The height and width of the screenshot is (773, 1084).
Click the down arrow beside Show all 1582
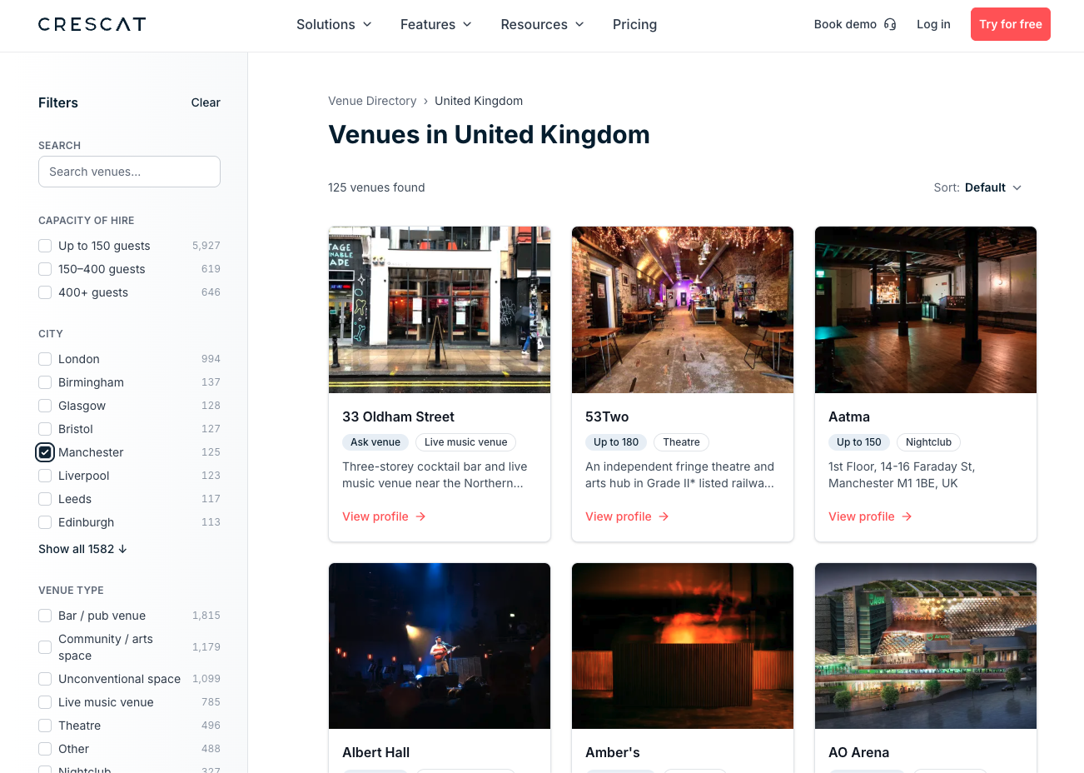(x=123, y=549)
